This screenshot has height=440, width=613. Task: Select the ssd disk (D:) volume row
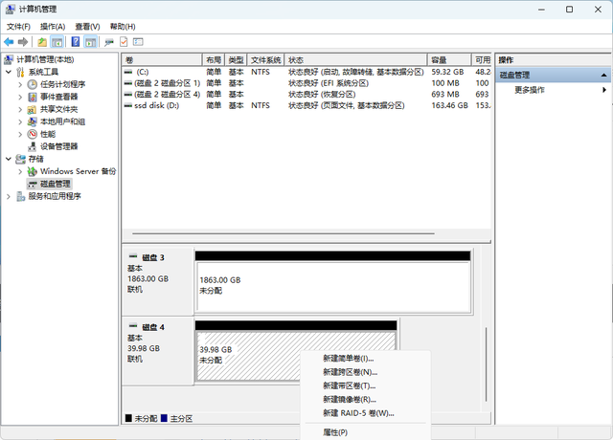(306, 105)
